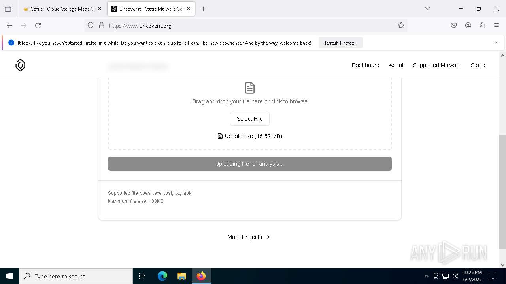Open Windows Start menu
The width and height of the screenshot is (506, 284).
[9, 276]
